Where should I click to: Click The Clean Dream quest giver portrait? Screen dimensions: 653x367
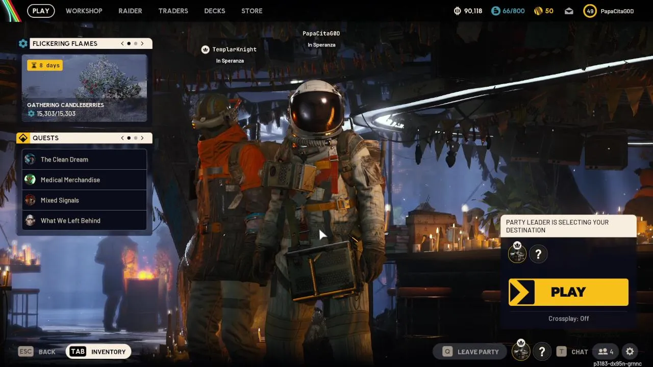point(31,159)
